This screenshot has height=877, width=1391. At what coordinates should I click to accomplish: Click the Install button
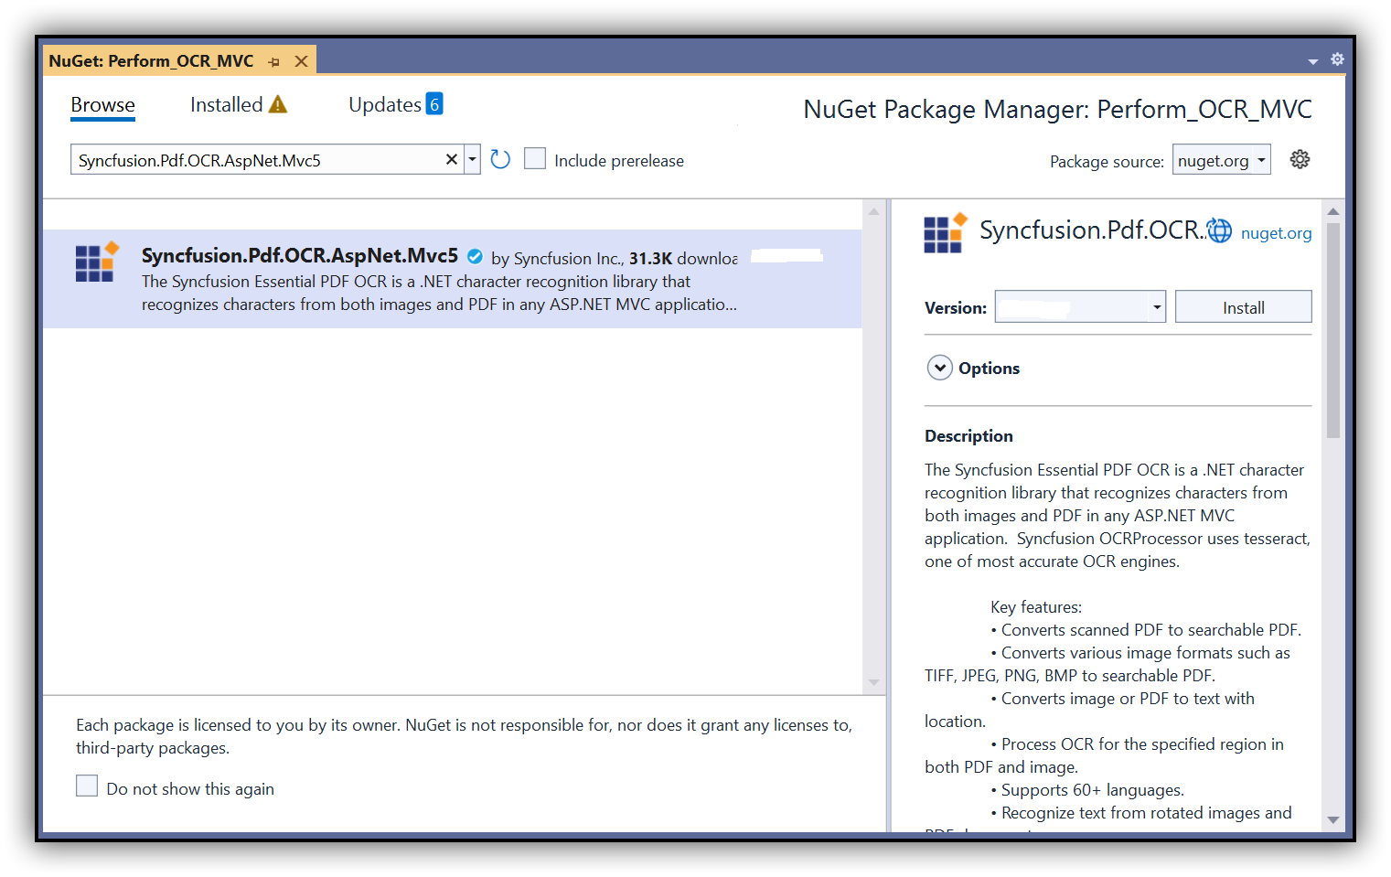(1243, 306)
